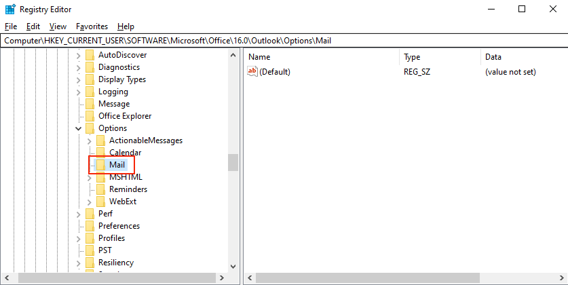Click the tree pane scroll down arrow

click(233, 266)
